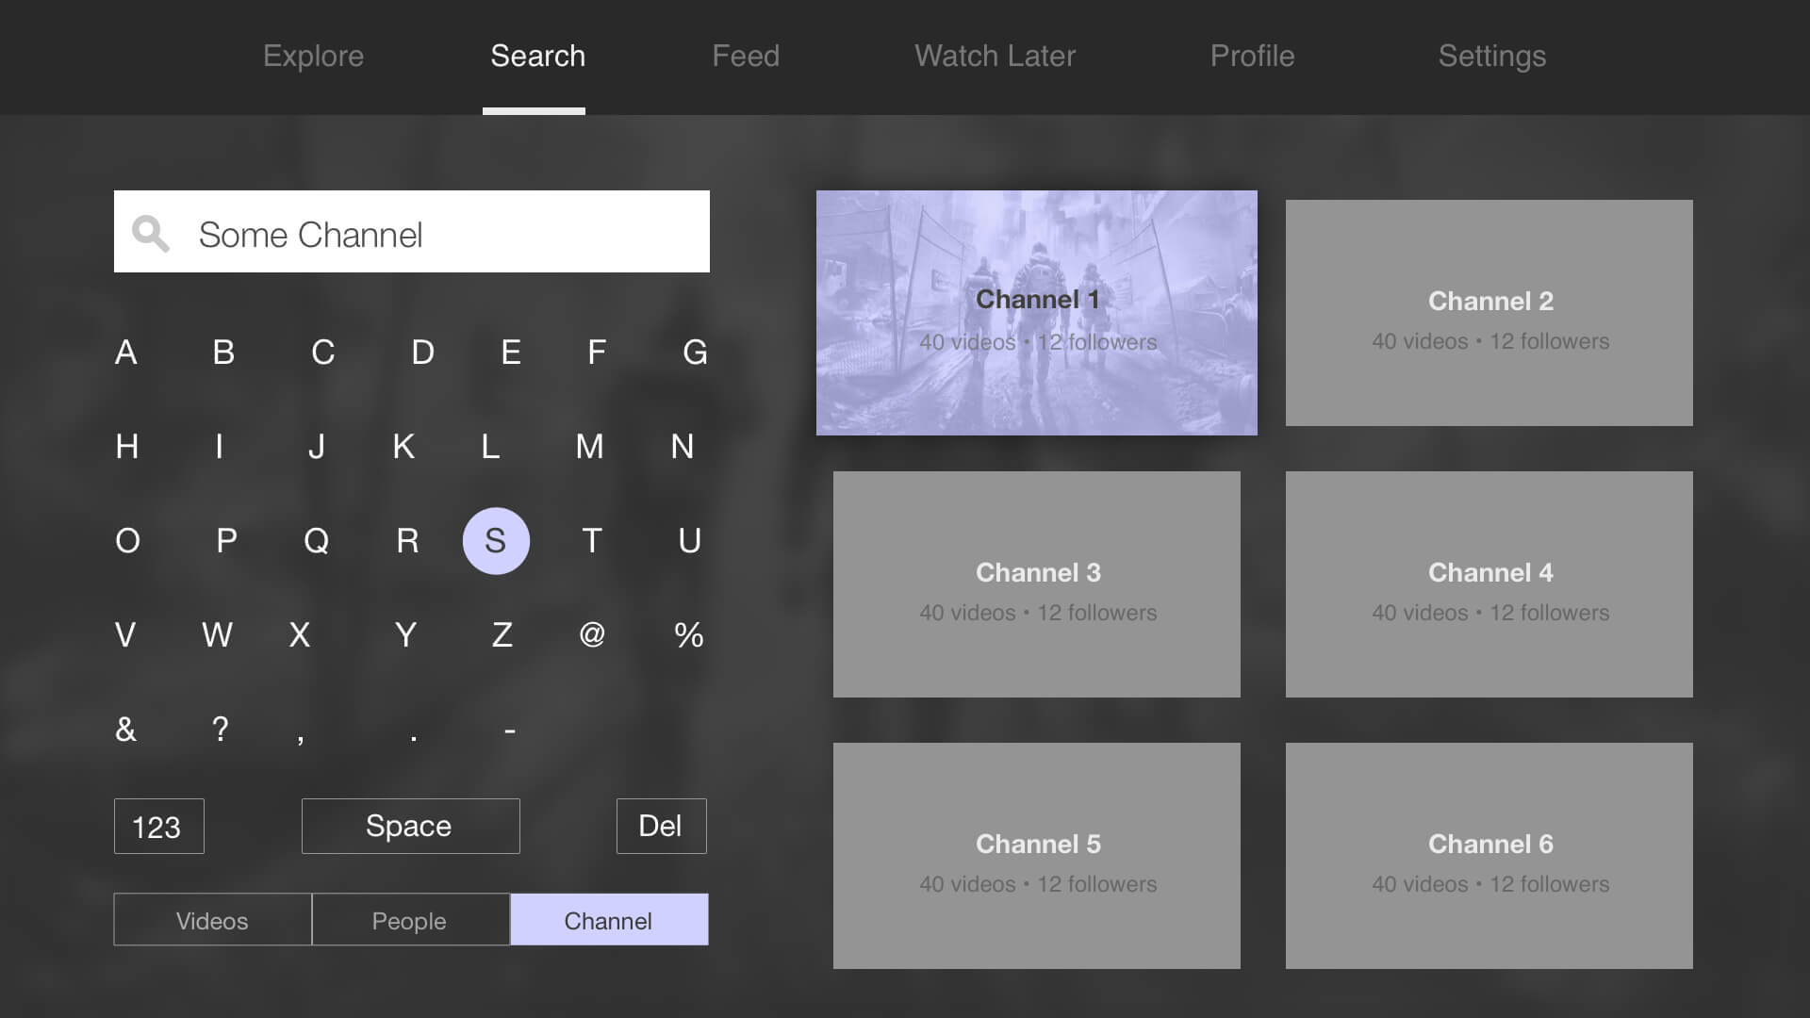
Task: Tap the letter M key
Action: click(589, 447)
